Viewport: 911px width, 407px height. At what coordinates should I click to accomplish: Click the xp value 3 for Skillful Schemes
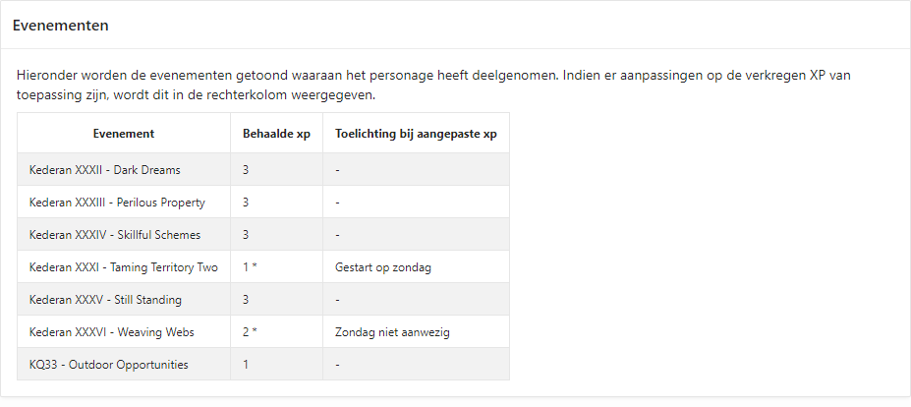(x=246, y=235)
